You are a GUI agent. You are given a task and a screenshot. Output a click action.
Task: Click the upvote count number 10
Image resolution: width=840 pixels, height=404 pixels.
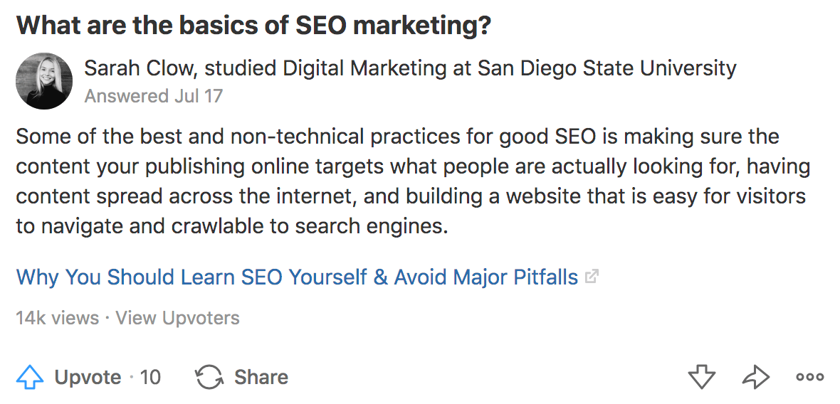[150, 378]
